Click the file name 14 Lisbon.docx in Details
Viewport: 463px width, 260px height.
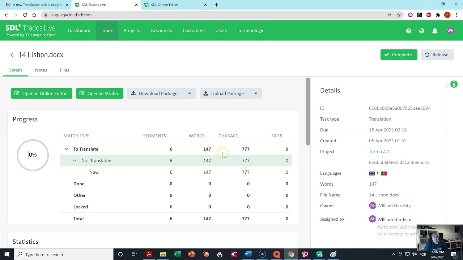(x=384, y=195)
